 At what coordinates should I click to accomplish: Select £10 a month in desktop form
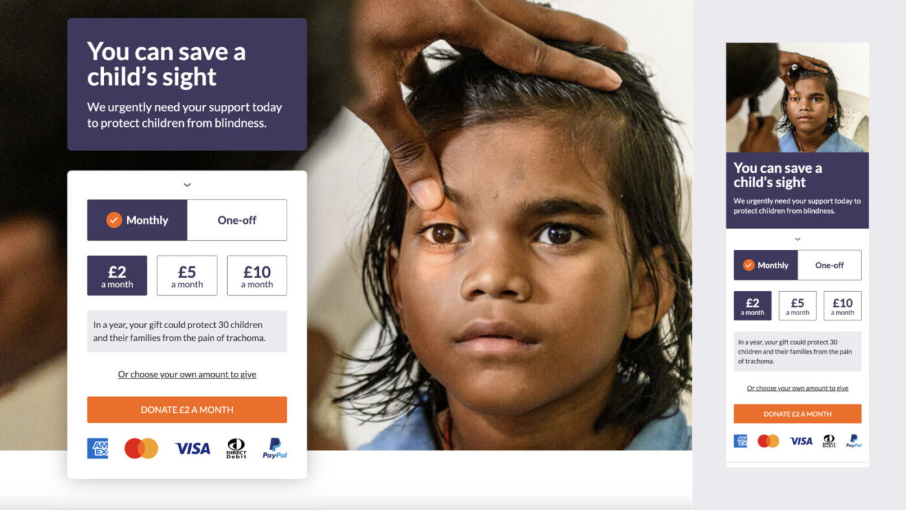point(257,276)
